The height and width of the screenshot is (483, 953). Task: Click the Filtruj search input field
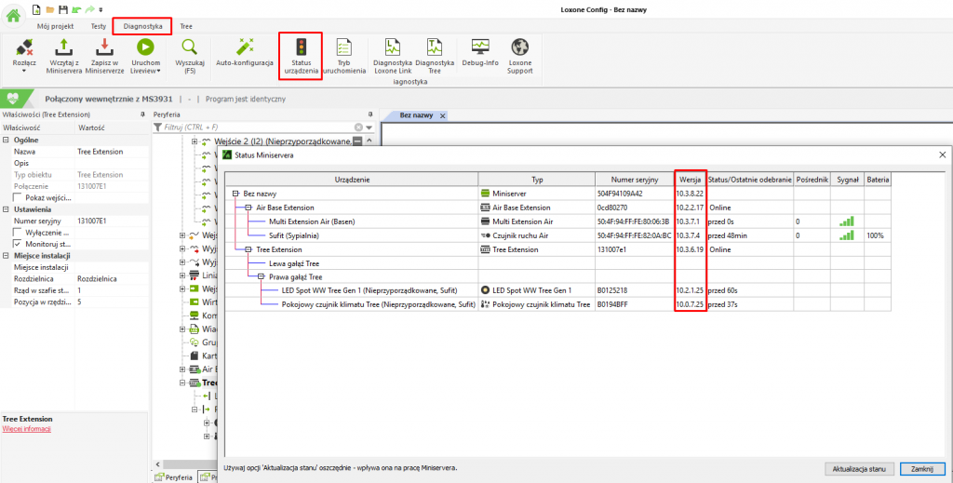(256, 127)
